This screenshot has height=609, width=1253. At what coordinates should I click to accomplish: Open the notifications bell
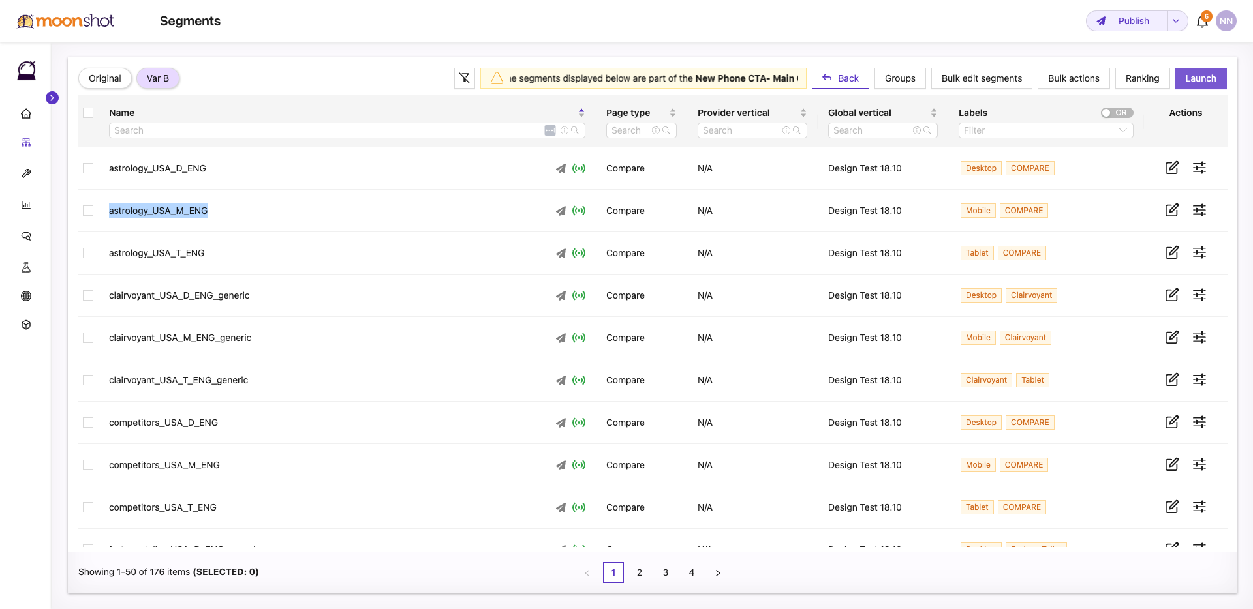(x=1202, y=22)
